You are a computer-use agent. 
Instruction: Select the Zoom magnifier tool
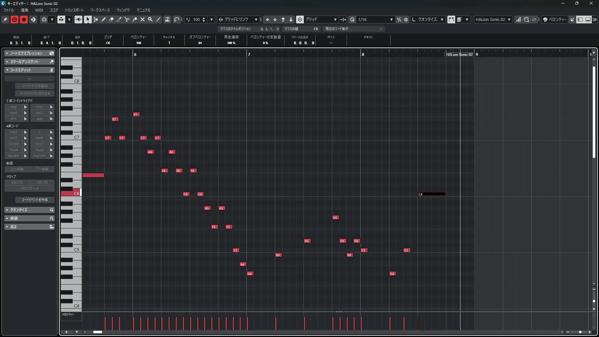[150, 19]
